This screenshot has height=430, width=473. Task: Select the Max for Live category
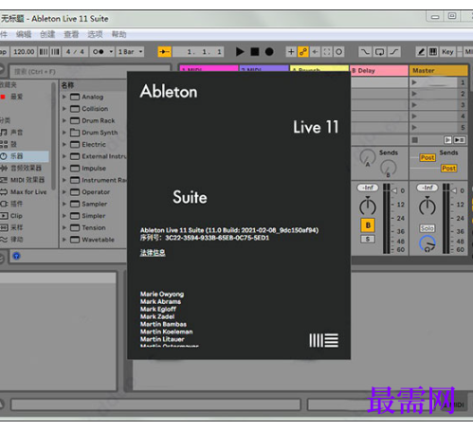click(28, 192)
